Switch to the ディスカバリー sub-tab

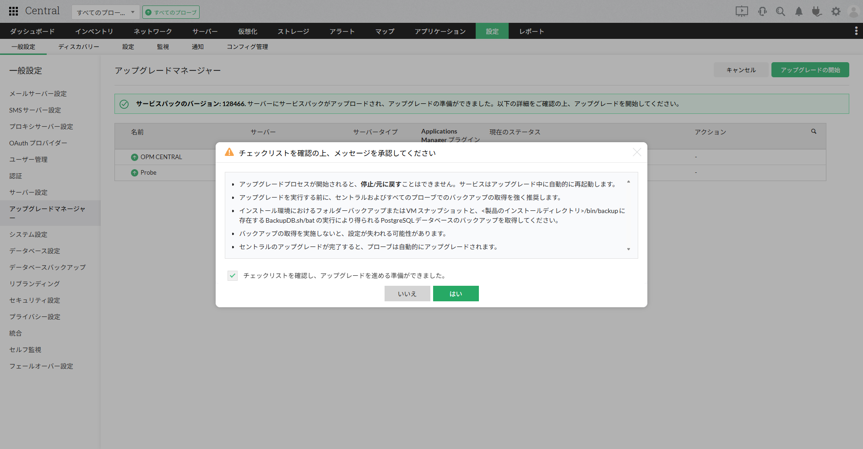[x=78, y=47]
